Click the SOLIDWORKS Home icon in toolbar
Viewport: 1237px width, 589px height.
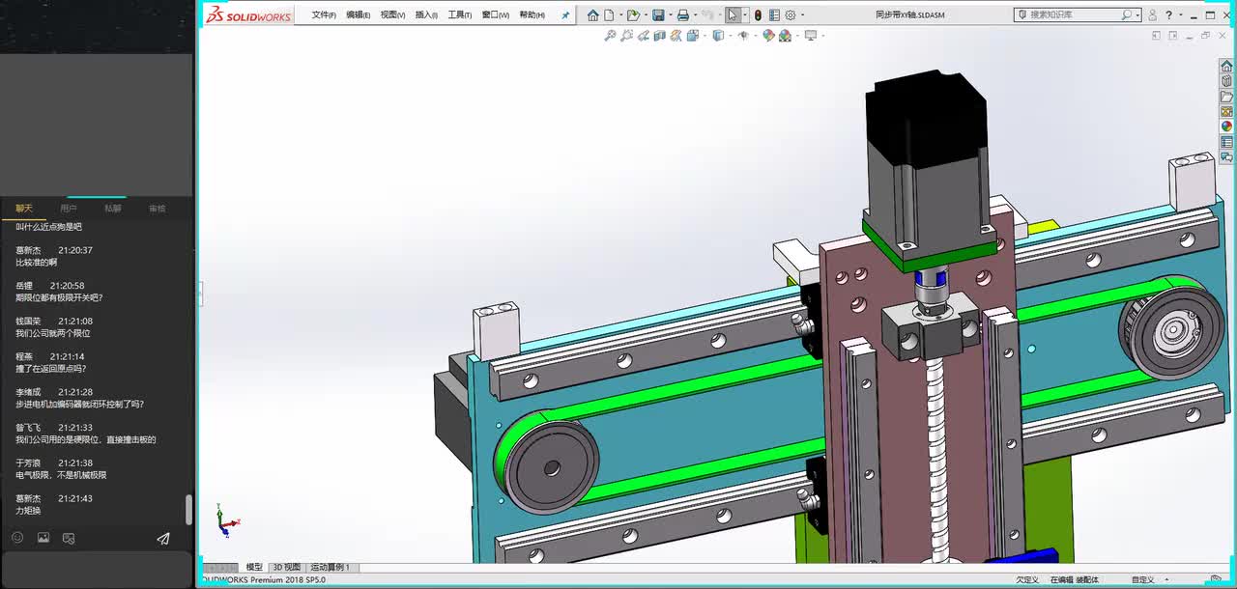592,14
